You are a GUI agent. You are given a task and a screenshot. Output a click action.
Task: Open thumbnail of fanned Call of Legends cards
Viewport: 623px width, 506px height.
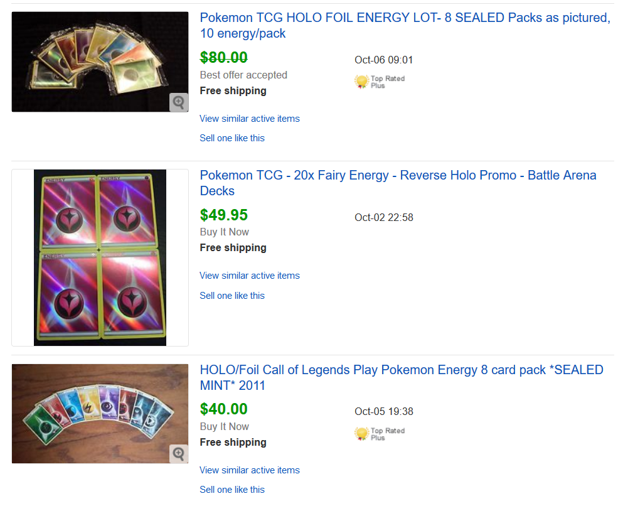point(94,413)
